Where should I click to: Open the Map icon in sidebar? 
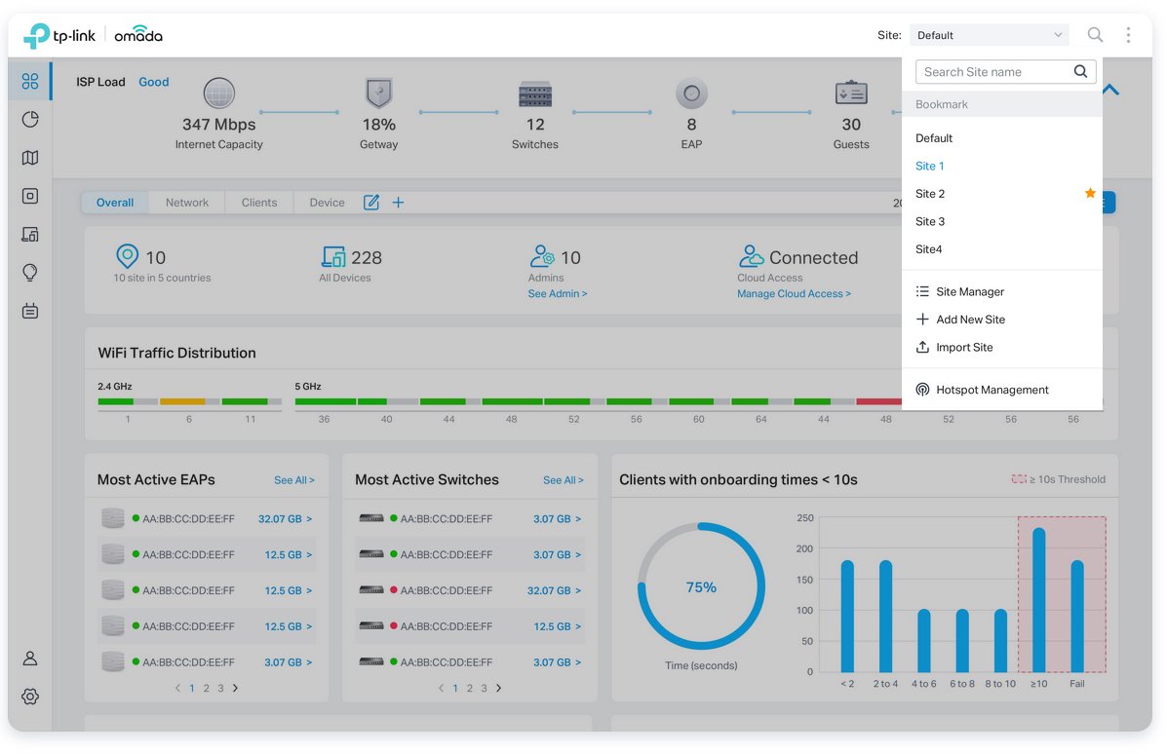click(x=30, y=158)
